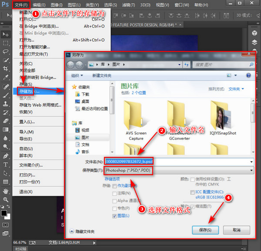Screen dimensions: 261x251
Task: Click the foreground color swatch
Action: click(4, 213)
